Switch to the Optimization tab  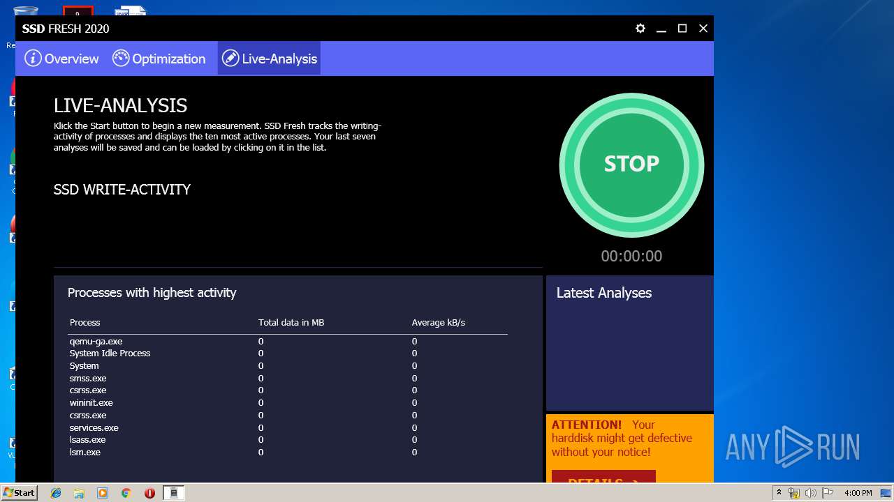tap(159, 59)
